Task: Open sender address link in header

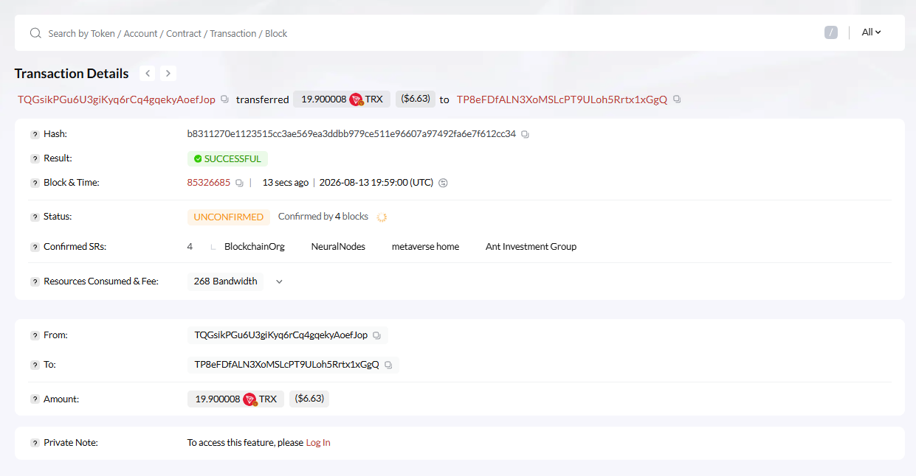Action: [x=117, y=99]
